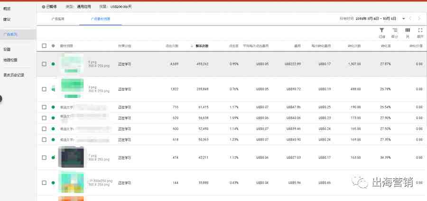Open the date range dropdown arrow
The width and height of the screenshot is (427, 201).
[x=404, y=19]
